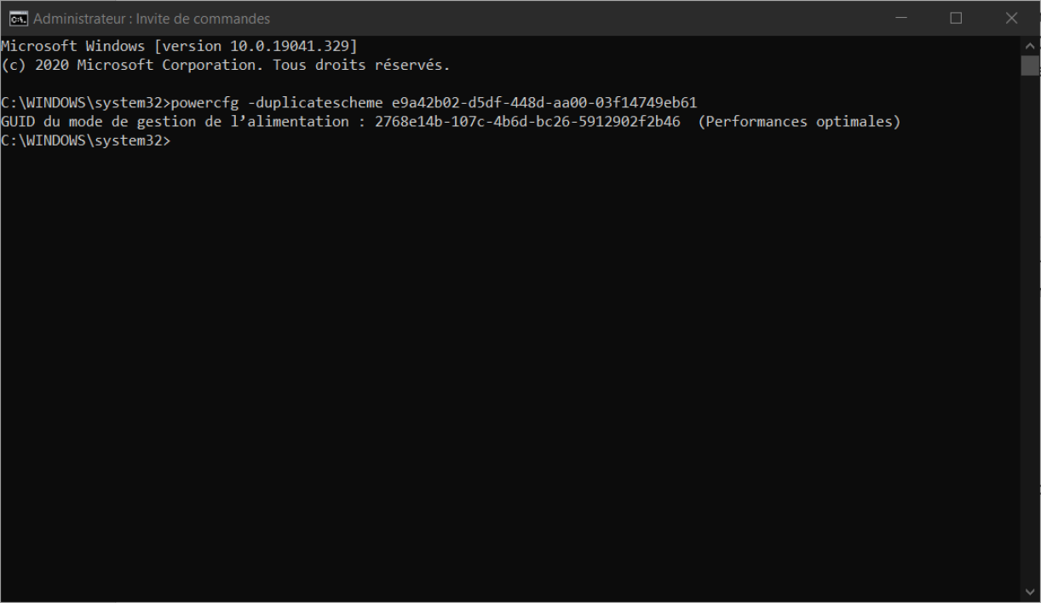Click the title text Administrateur : Invite de commandes
This screenshot has width=1041, height=603.
[152, 19]
